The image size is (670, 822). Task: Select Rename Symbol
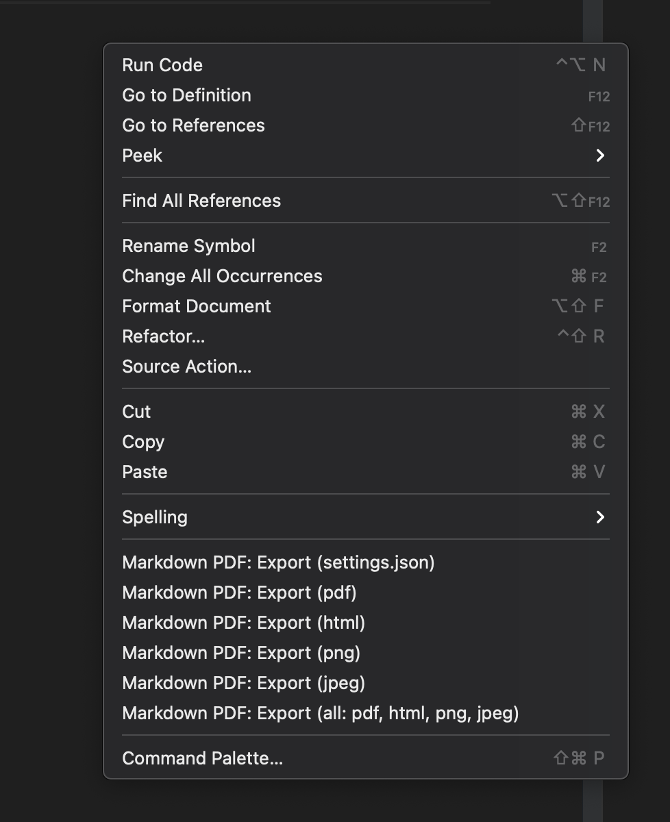click(x=188, y=245)
